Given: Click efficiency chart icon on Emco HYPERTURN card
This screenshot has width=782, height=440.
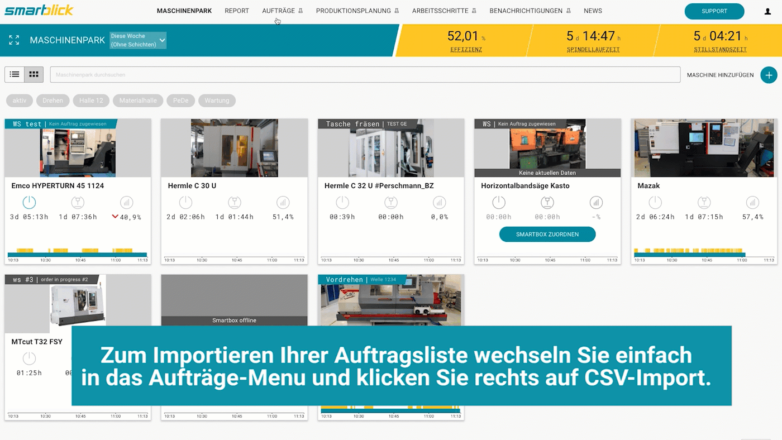Looking at the screenshot, I should (x=127, y=203).
